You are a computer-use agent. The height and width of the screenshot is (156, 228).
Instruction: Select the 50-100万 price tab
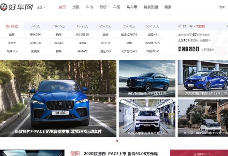pyautogui.click(x=153, y=26)
